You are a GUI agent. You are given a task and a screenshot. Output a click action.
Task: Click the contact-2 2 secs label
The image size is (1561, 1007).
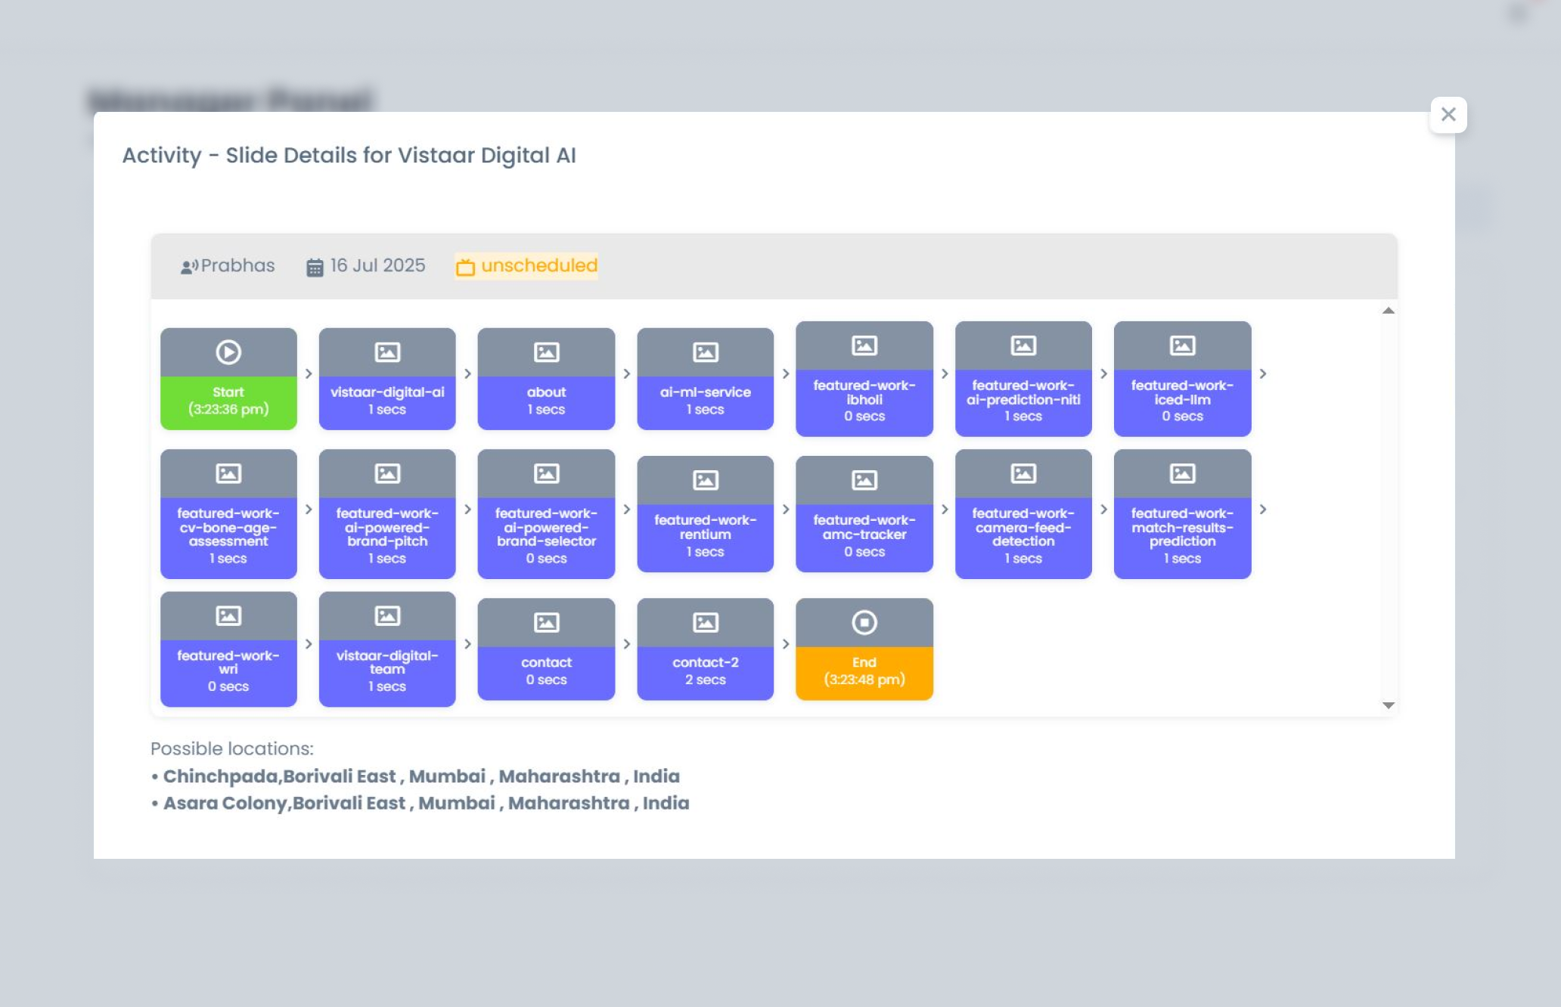pos(705,673)
